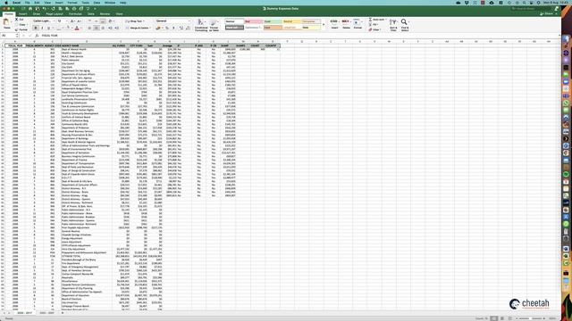Apply the Normal cell style
Image resolution: width=572 pixels, height=321 pixels.
coord(234,21)
